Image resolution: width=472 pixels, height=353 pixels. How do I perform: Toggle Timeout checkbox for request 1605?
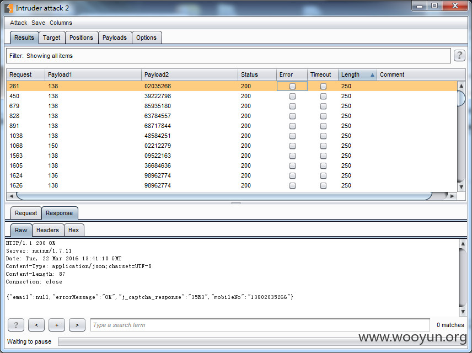tap(323, 165)
